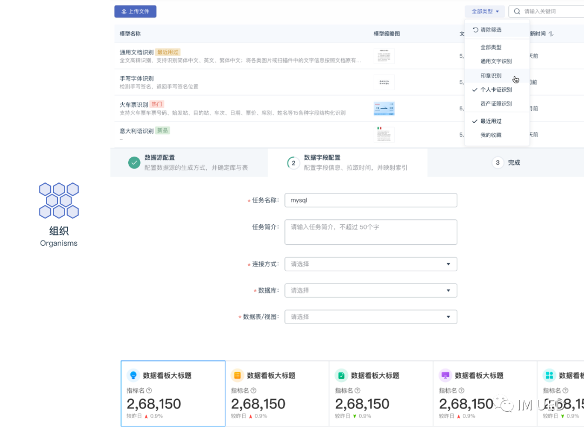Viewport: 584px width, 429px height.
Task: Click the teal grid dashboard card icon
Action: 549,375
